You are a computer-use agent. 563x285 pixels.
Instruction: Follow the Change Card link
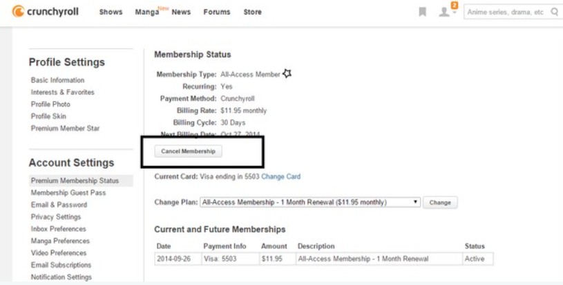click(280, 176)
